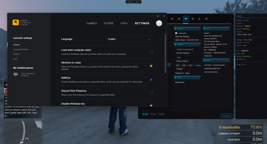Collapse the Info section in mod menu
Viewport: 267px width, 144px height.
click(x=216, y=29)
